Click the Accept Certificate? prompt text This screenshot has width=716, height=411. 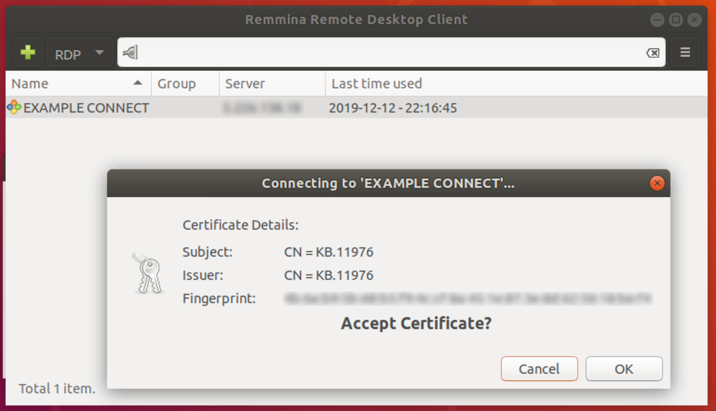[x=416, y=323]
